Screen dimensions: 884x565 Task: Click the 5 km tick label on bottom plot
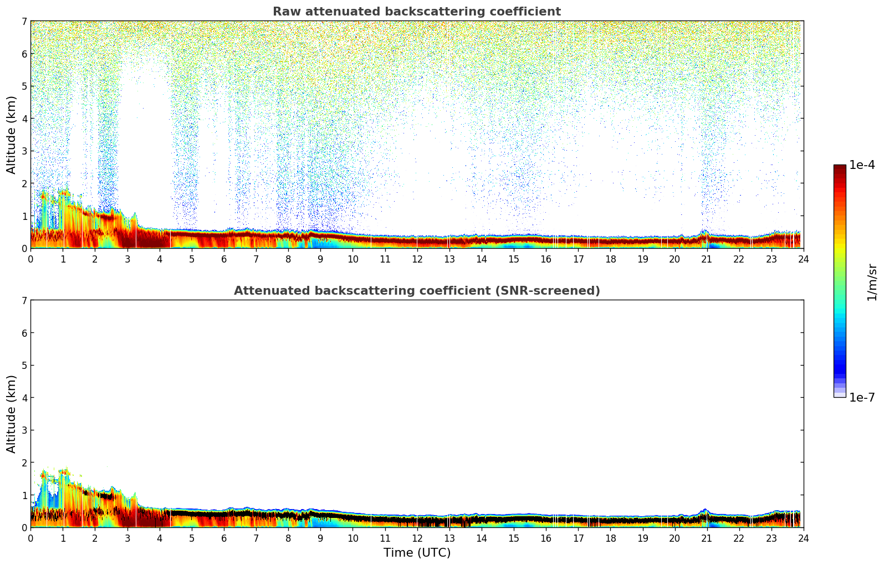coord(24,366)
